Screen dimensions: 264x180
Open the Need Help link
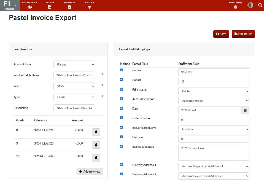[x=235, y=3]
